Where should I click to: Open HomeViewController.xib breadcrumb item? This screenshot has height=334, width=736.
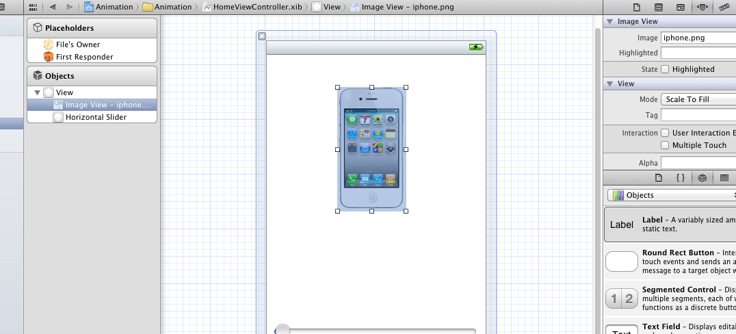click(x=252, y=7)
